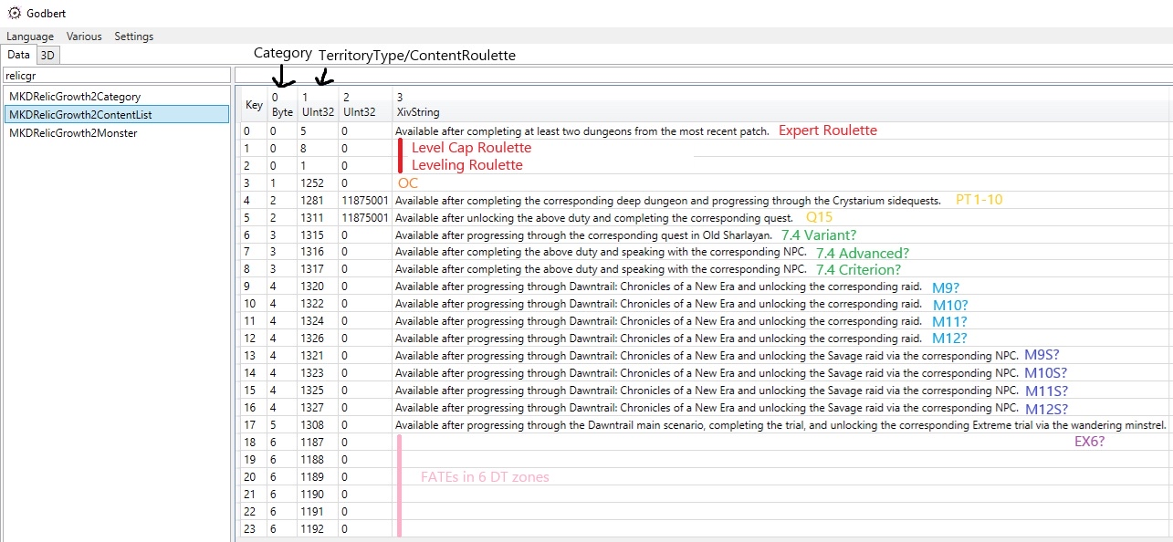Image resolution: width=1173 pixels, height=542 pixels.
Task: Select the Extreme trial wandering minstrel text cell
Action: coord(780,425)
